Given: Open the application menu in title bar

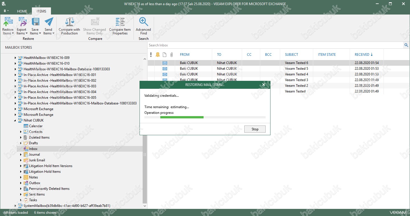Looking at the screenshot, I should point(6,11).
